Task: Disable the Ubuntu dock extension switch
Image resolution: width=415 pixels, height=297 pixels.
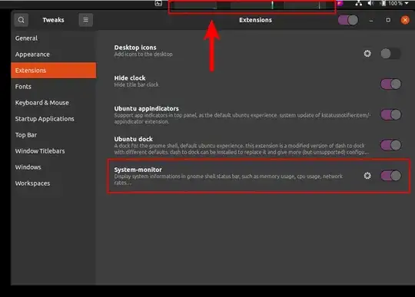Action: point(390,145)
